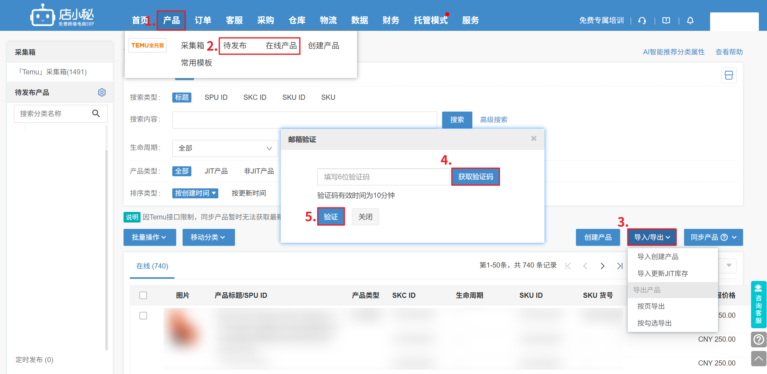Open the 高级搜索 link
This screenshot has width=767, height=374.
[x=494, y=120]
